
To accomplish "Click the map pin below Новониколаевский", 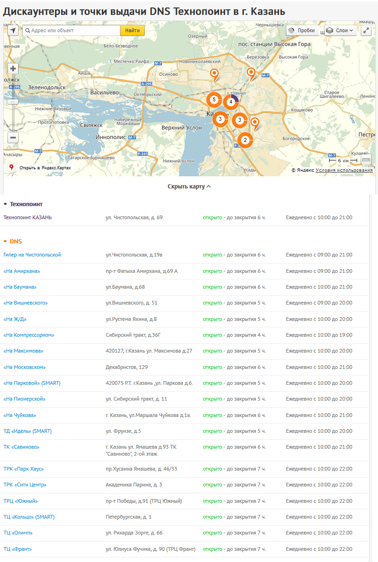I will [214, 74].
